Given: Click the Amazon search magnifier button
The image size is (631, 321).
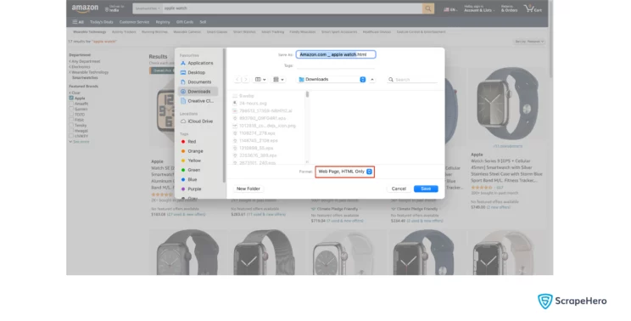Looking at the screenshot, I should (x=428, y=8).
